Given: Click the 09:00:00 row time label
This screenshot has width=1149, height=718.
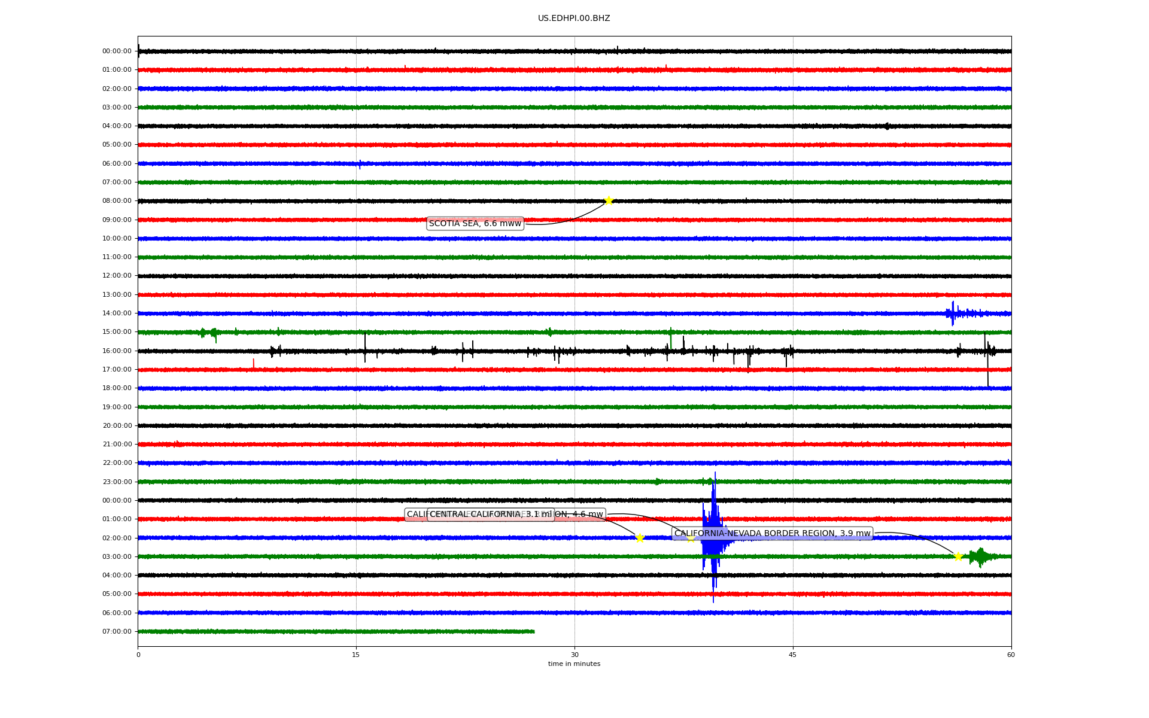Looking at the screenshot, I should (x=117, y=220).
